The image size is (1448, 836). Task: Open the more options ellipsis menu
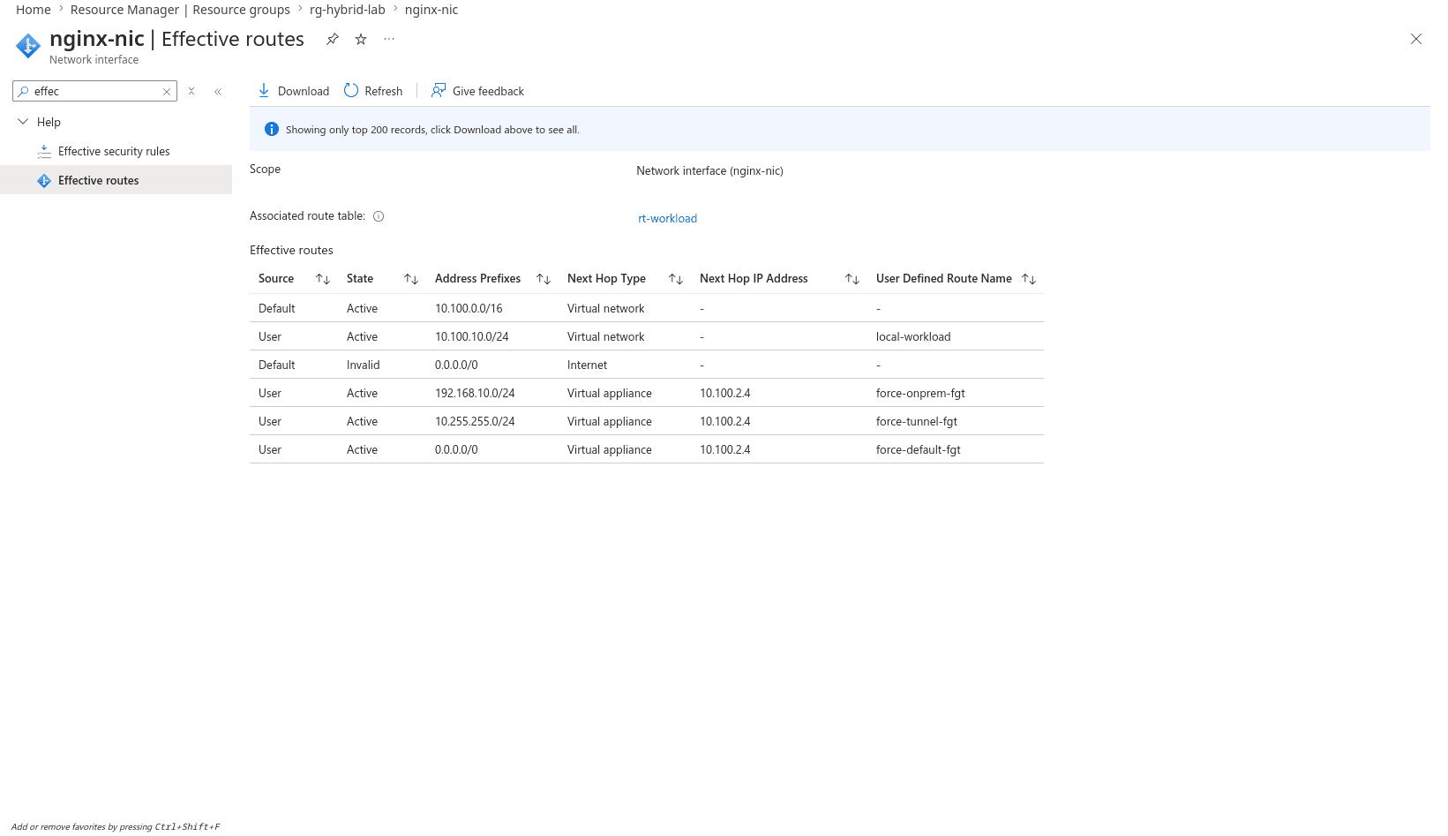point(389,39)
